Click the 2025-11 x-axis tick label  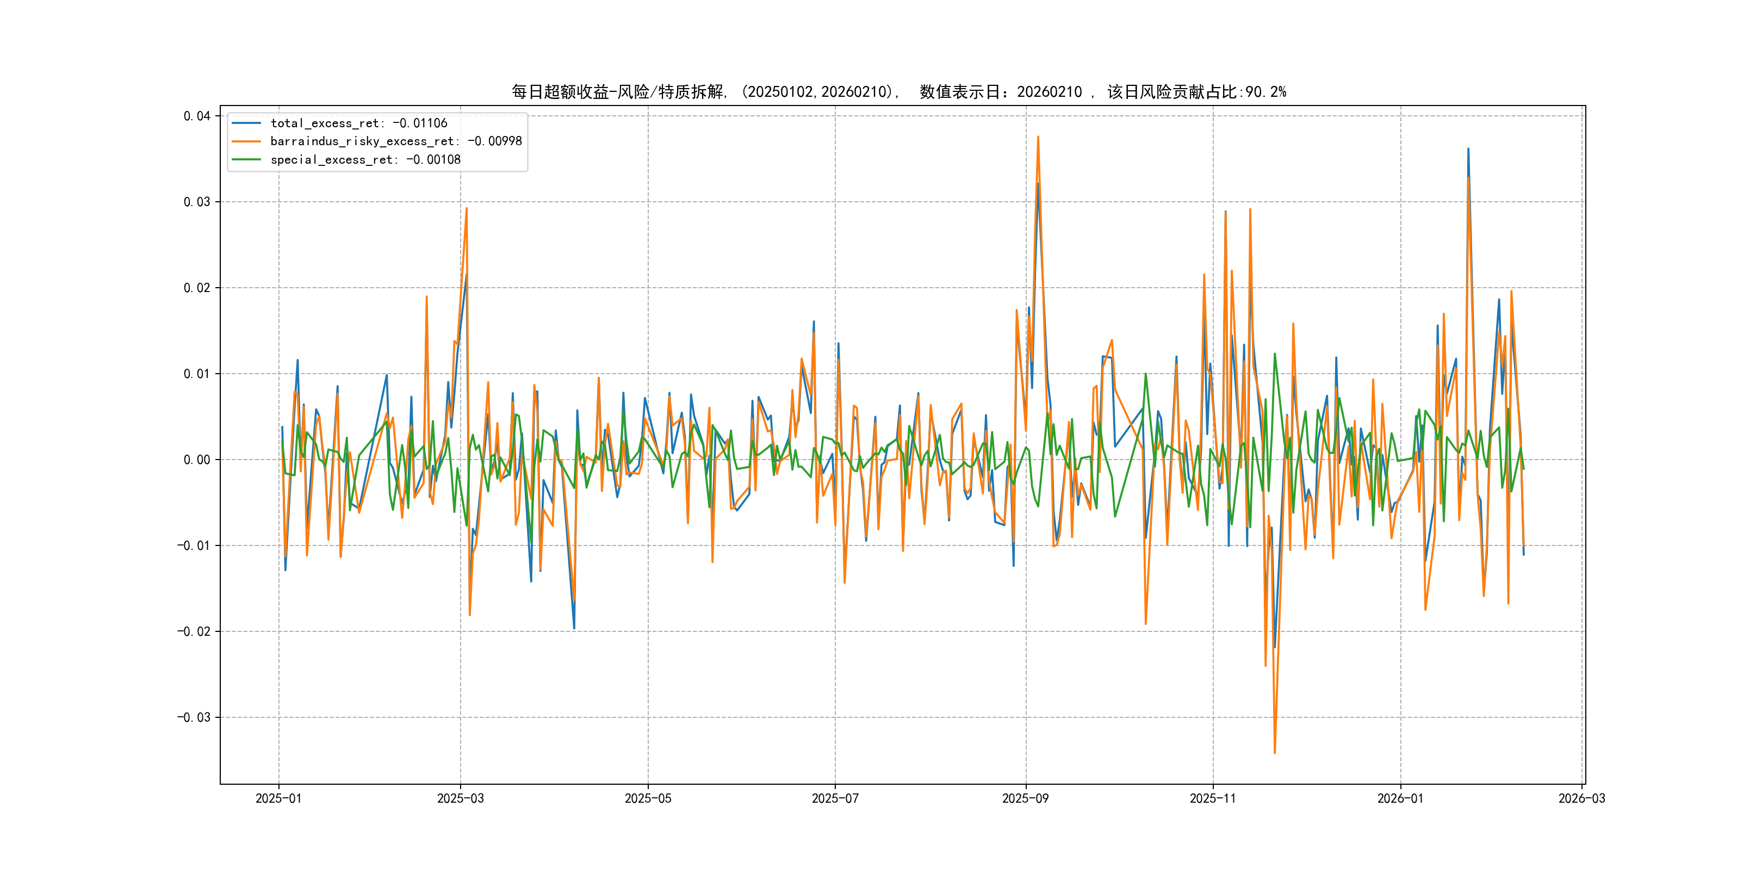(x=1212, y=798)
